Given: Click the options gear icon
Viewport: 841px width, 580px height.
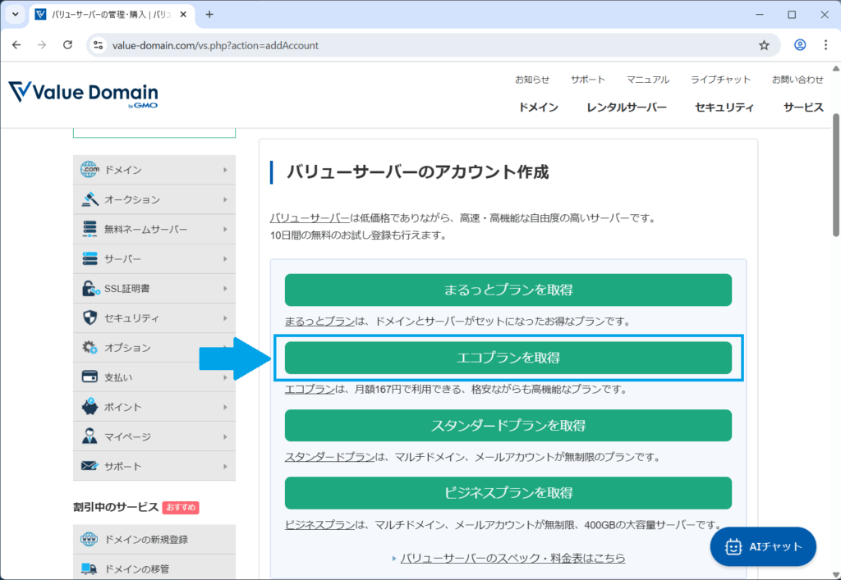Looking at the screenshot, I should coord(89,348).
